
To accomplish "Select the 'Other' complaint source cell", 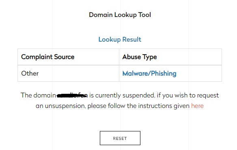I will 30,74.
